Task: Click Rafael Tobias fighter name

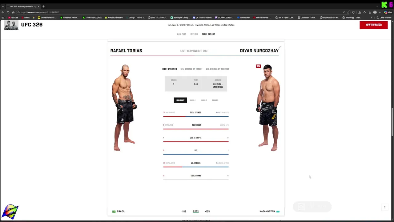Action: (x=126, y=51)
